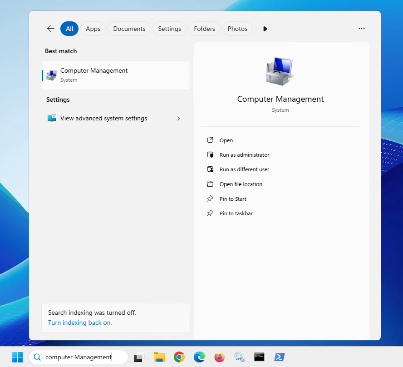Expand View advanced system settings chevron
403x367 pixels.
pyautogui.click(x=178, y=119)
